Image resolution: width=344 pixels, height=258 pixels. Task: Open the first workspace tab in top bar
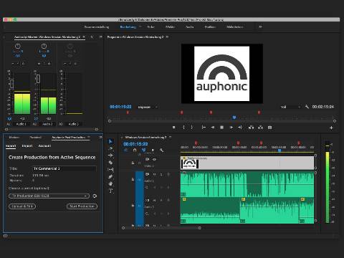(x=97, y=27)
